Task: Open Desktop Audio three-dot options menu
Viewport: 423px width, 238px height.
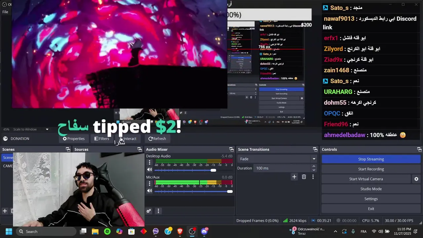Action: tap(149, 162)
